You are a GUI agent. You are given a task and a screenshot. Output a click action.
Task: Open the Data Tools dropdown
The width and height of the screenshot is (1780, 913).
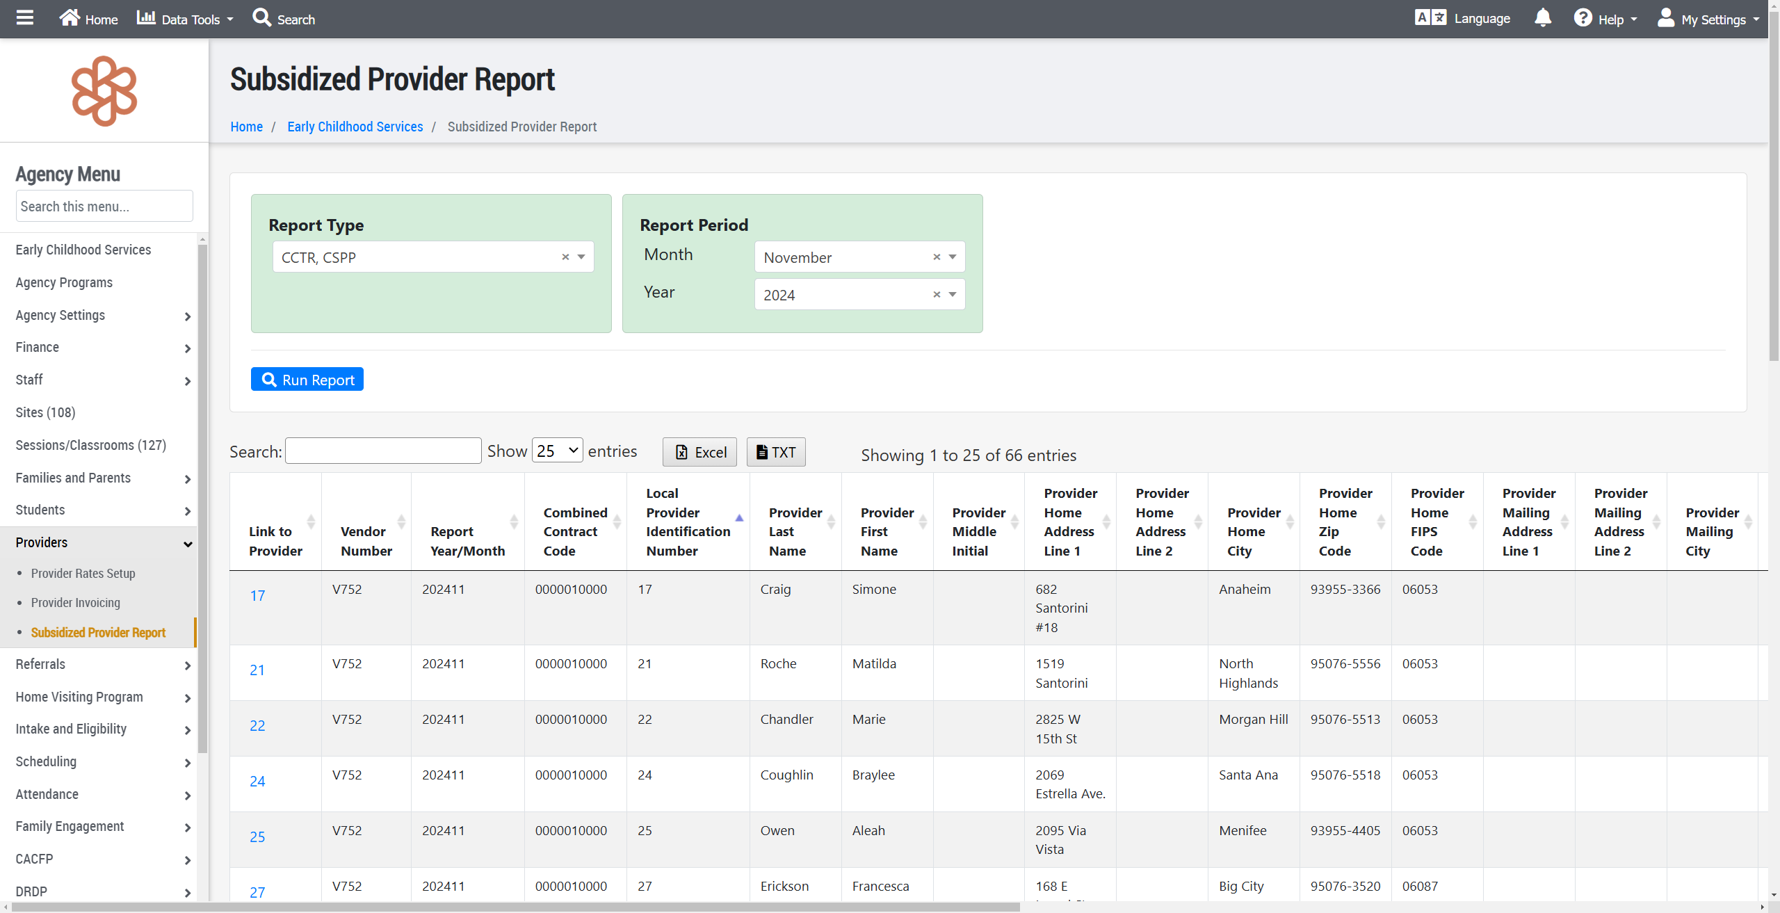point(185,19)
